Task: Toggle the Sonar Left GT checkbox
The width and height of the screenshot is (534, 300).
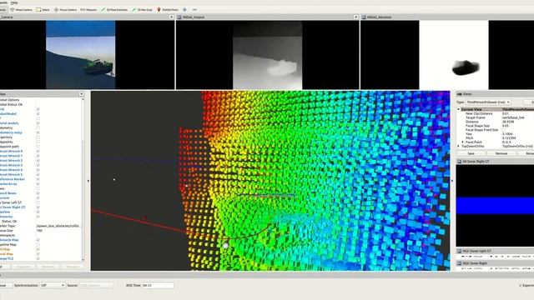Action: pyautogui.click(x=38, y=202)
